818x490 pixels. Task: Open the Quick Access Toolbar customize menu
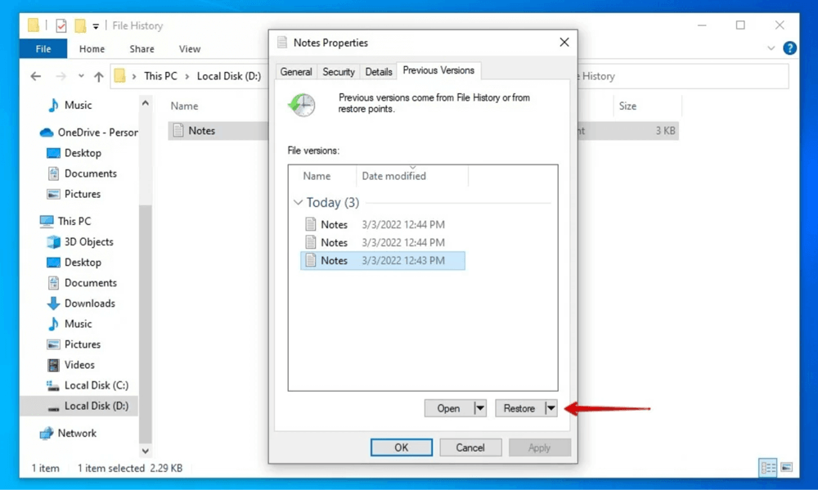95,25
